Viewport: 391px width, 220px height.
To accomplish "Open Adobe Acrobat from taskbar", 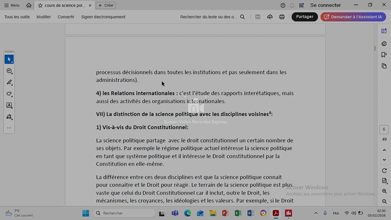I will 276,213.
